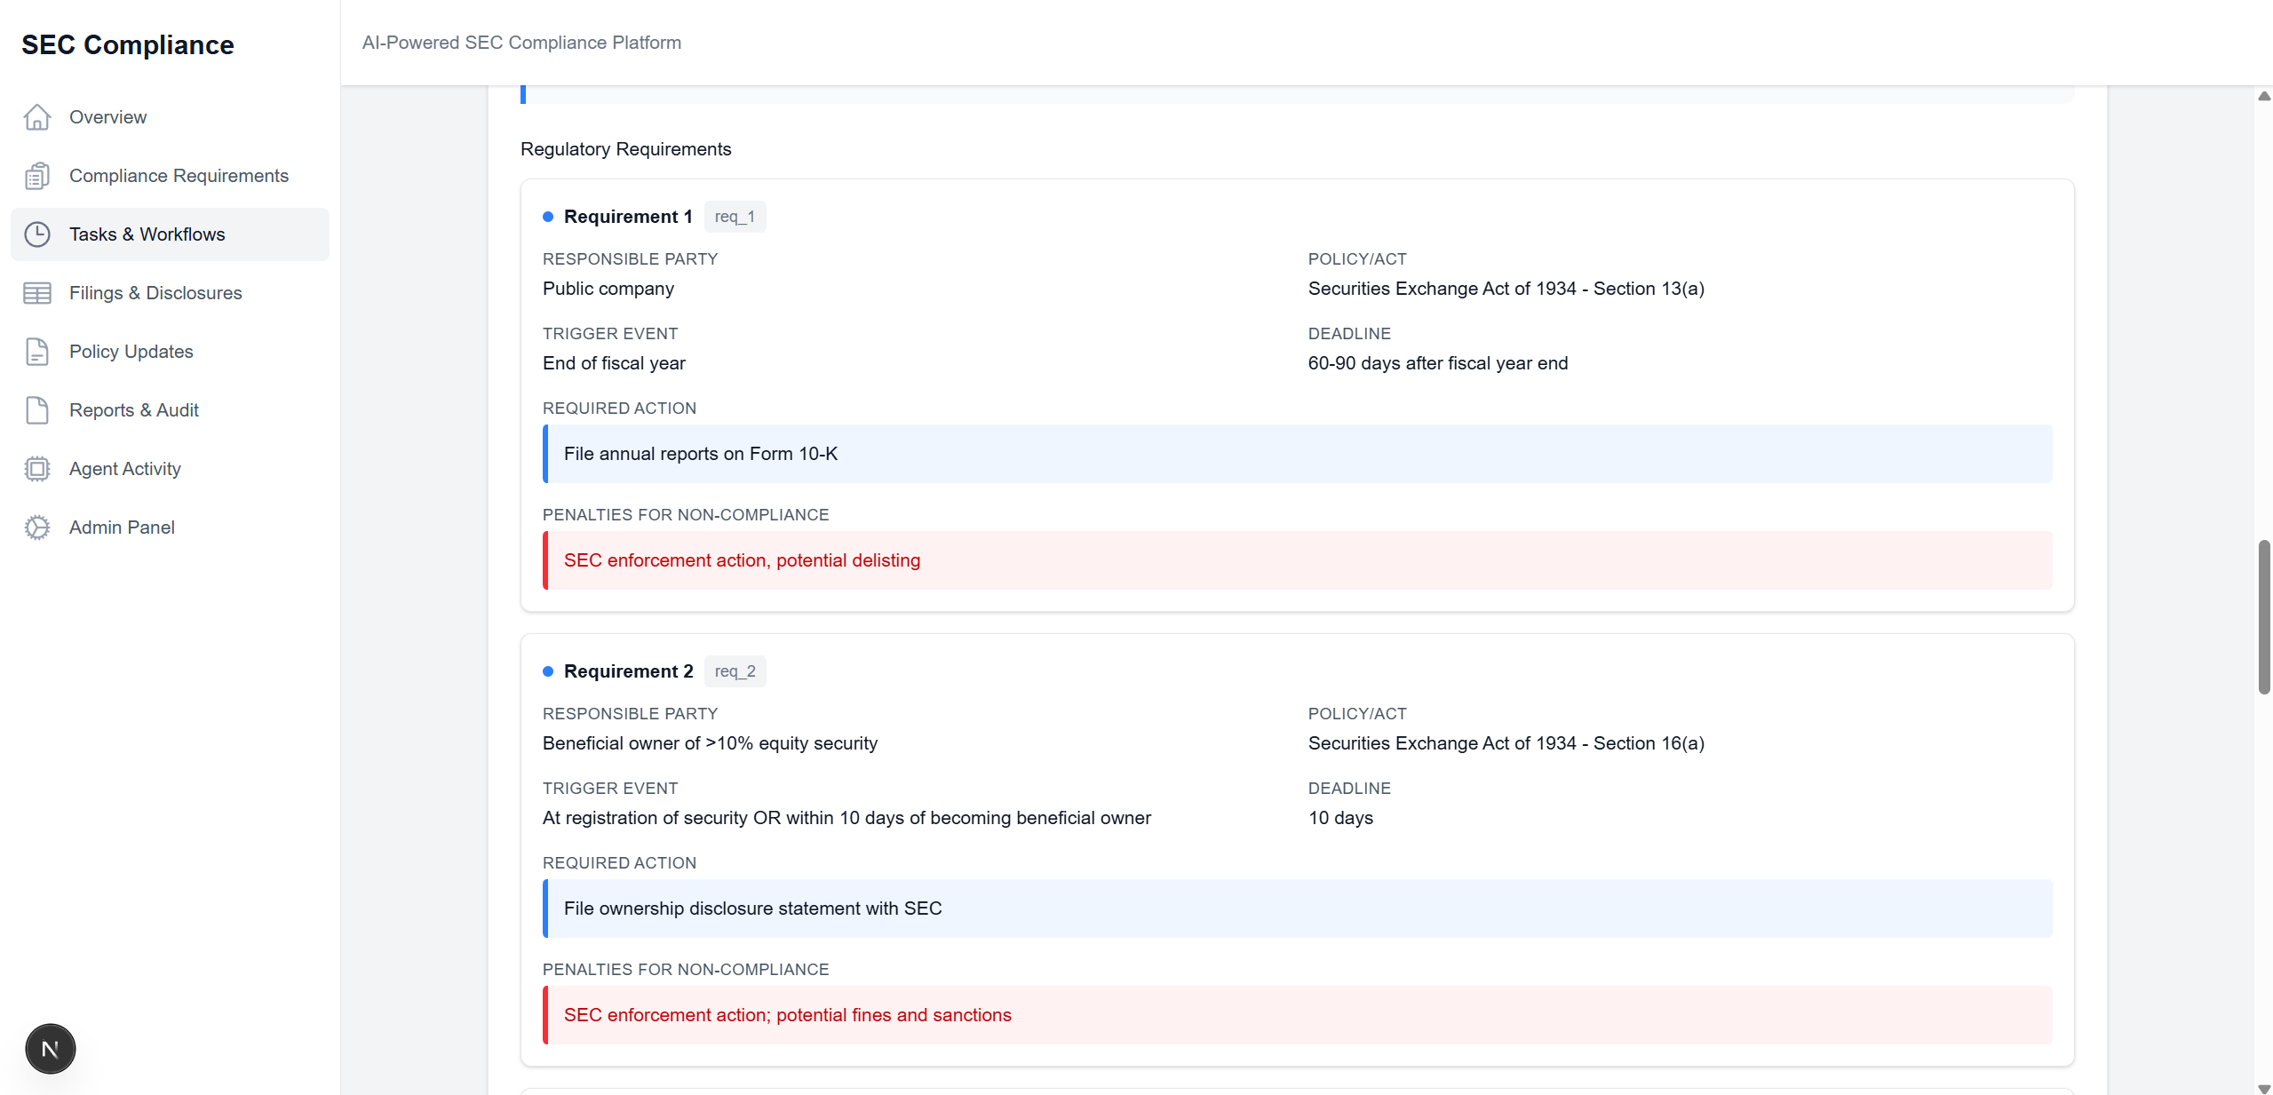Click the req_1 identifier badge
This screenshot has width=2273, height=1095.
(735, 217)
